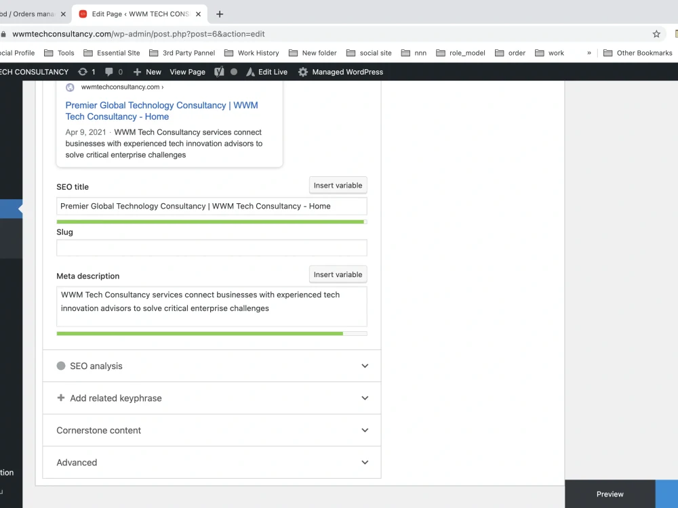
Task: Open the Yoast SEO icon in admin bar
Action: pos(219,72)
